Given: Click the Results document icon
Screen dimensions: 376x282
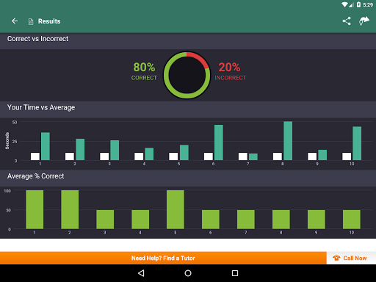Looking at the screenshot, I should [x=31, y=21].
